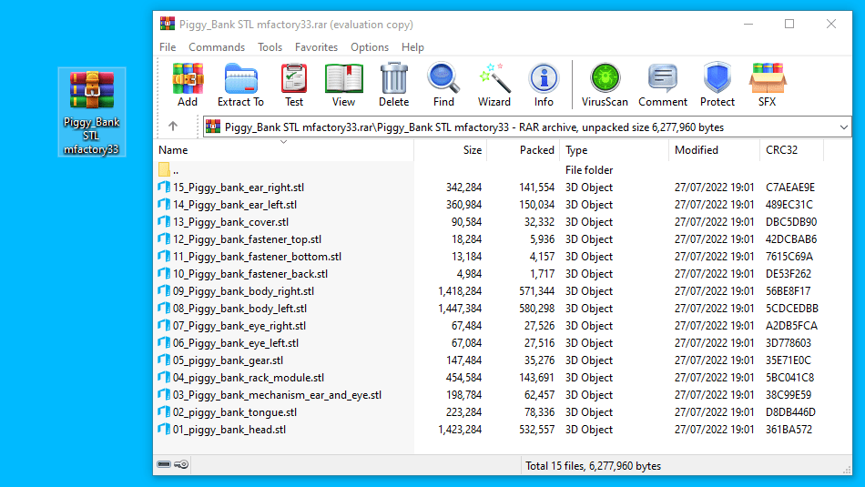
Task: Sort by the Size column header
Action: (x=450, y=150)
